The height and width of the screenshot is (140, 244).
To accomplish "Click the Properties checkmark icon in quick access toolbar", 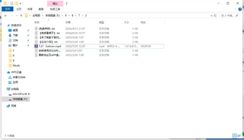I will tap(12, 3).
